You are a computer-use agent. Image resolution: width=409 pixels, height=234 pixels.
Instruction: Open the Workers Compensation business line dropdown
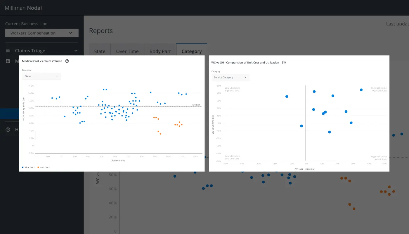(42, 33)
